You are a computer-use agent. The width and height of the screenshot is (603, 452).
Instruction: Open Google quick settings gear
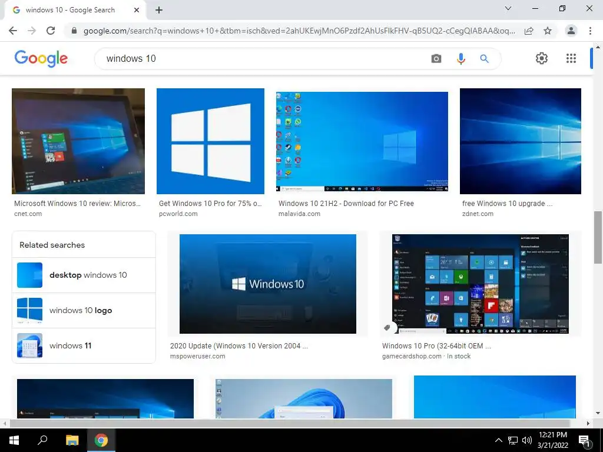pos(542,58)
